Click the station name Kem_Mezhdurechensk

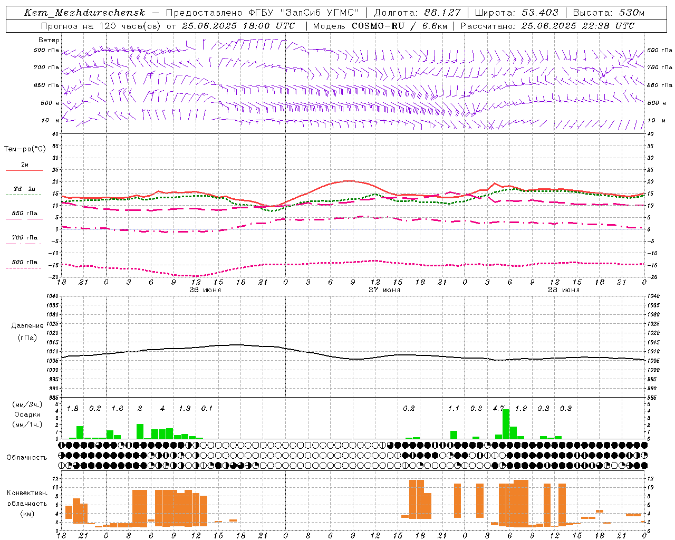pos(84,13)
